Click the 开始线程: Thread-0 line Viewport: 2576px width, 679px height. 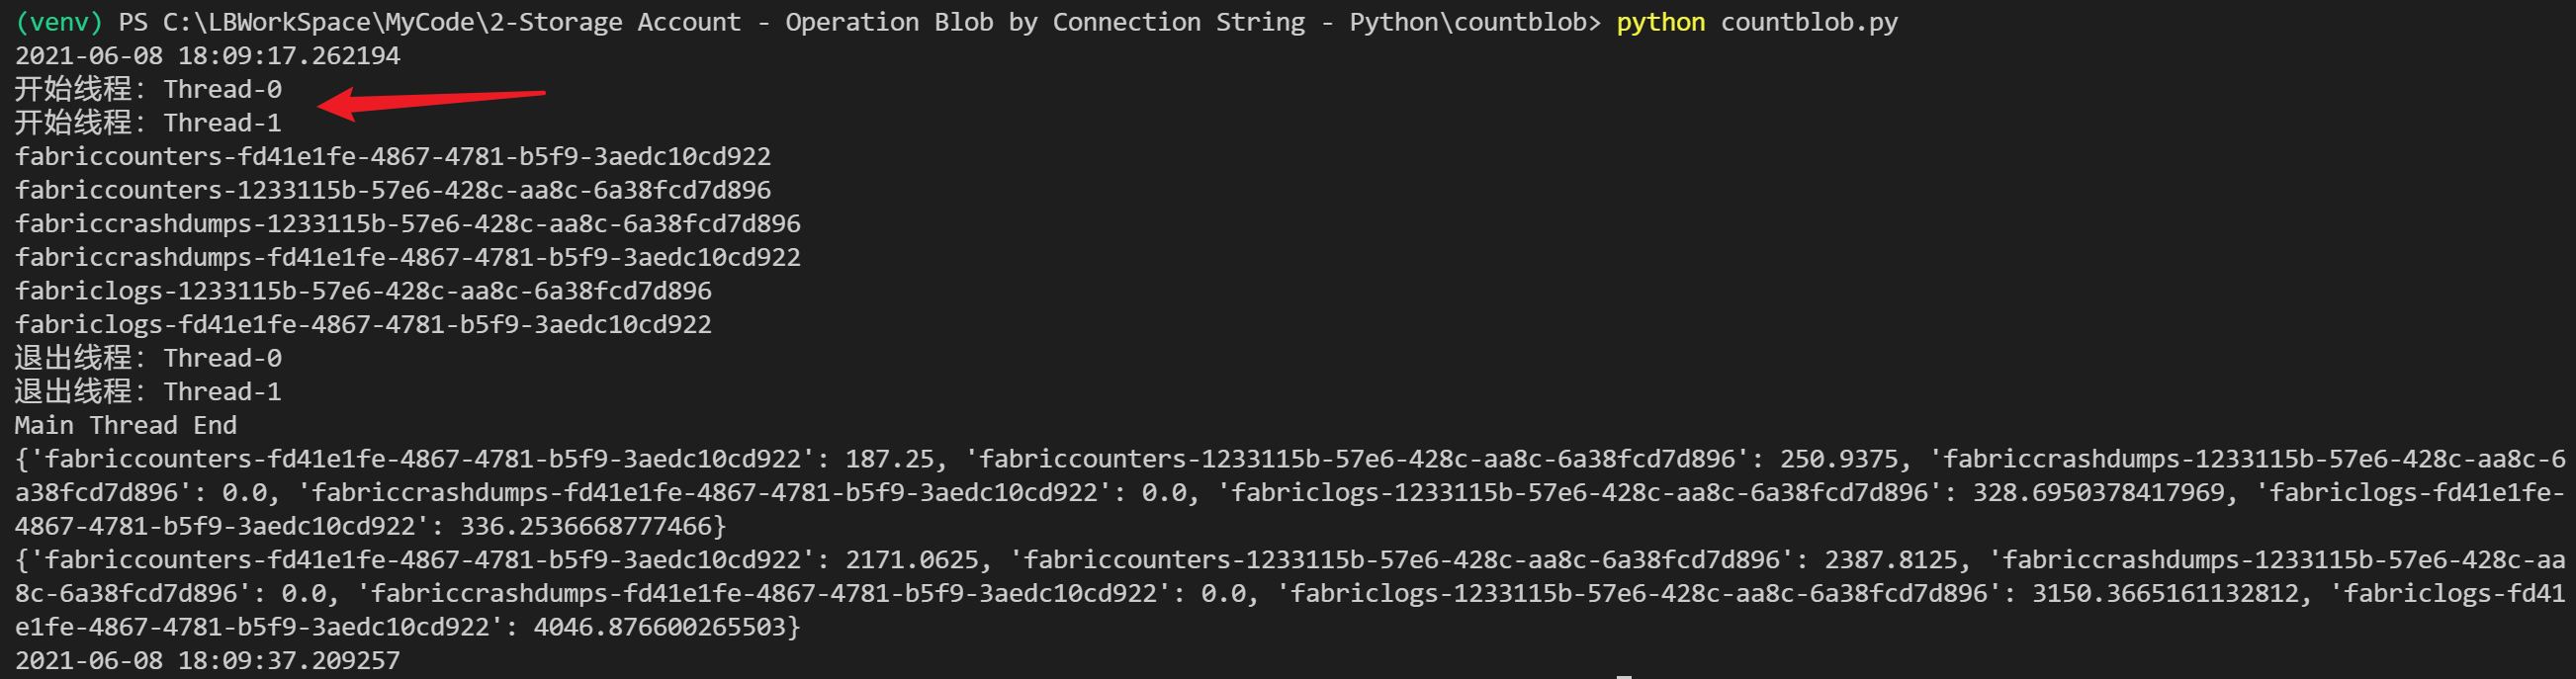click(148, 90)
